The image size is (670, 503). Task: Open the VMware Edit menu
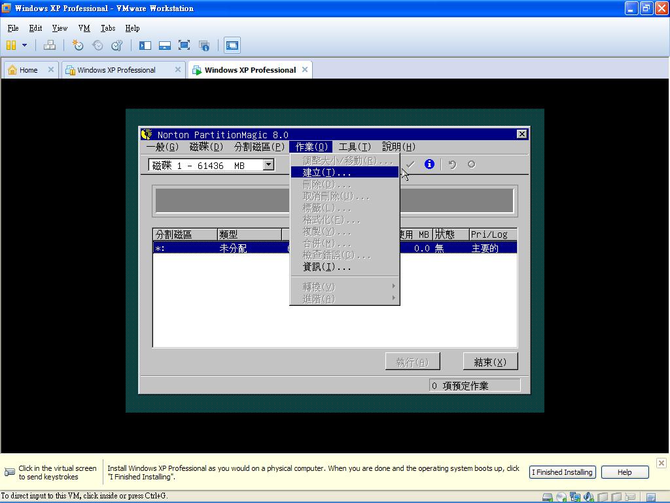[35, 28]
